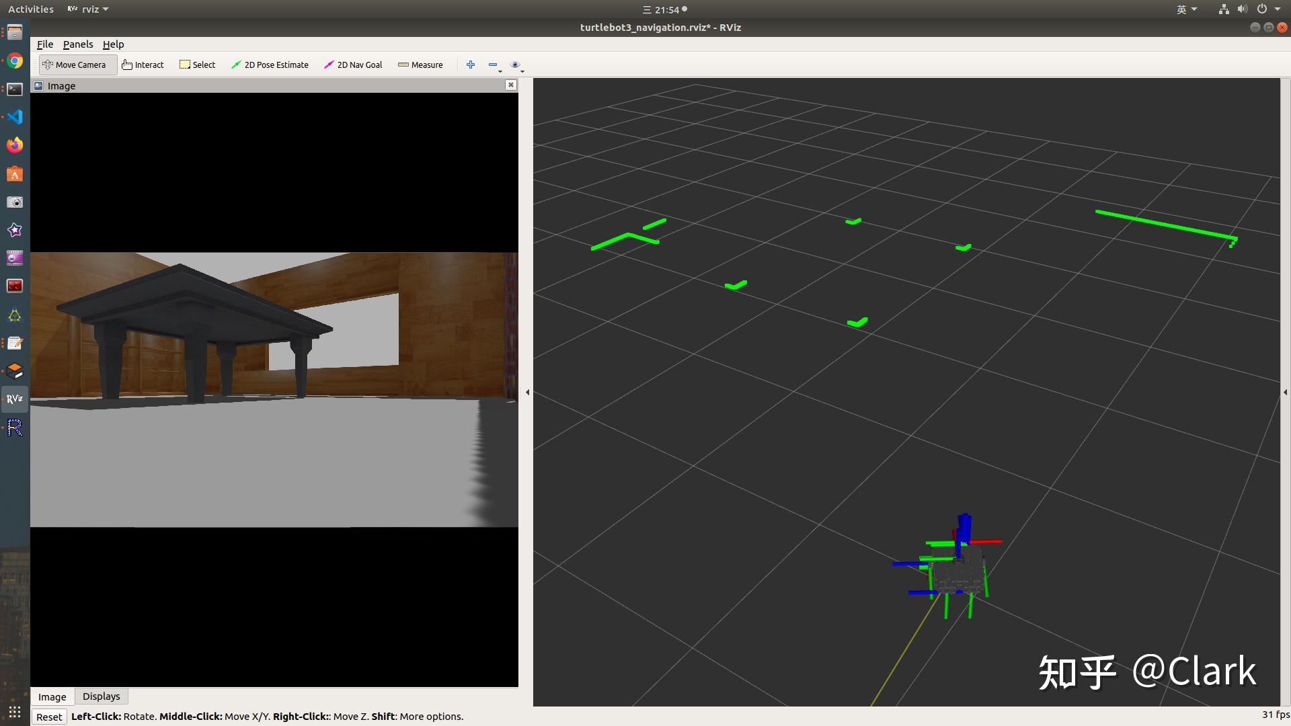
Task: Open the minus remove-tool dropdown
Action: [494, 65]
